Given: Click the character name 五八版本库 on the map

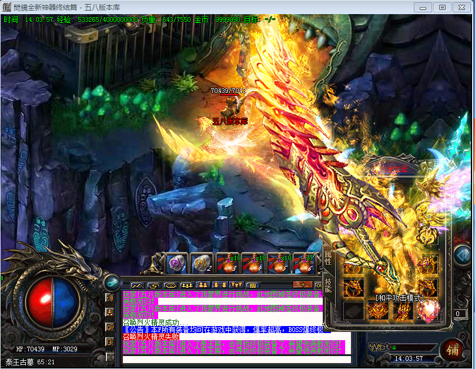Looking at the screenshot, I should (230, 121).
